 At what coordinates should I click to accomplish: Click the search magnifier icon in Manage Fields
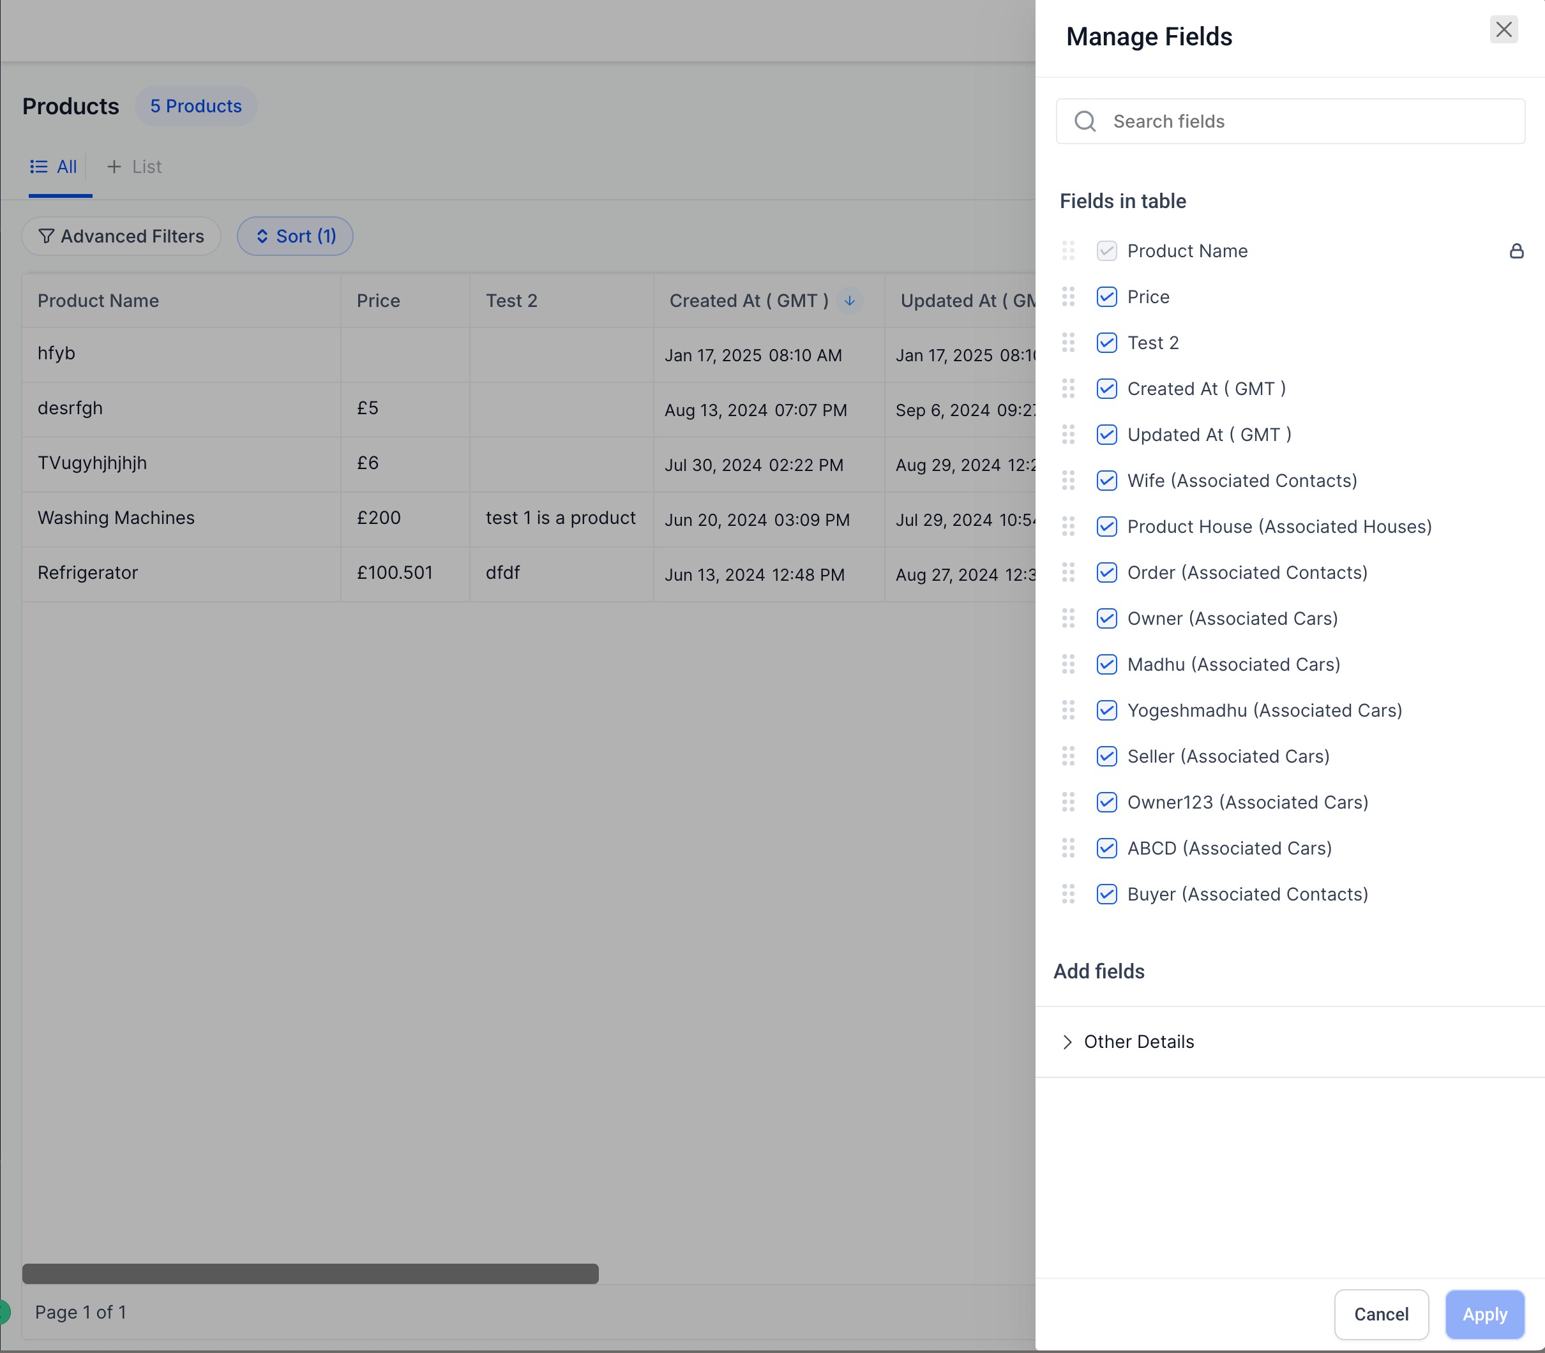point(1085,121)
